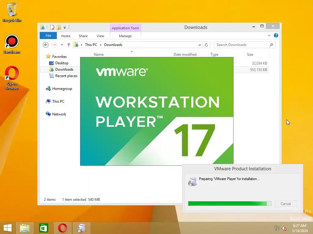Expand the chevron after This PC in path
Image resolution: width=313 pixels, height=234 pixels.
[101, 45]
